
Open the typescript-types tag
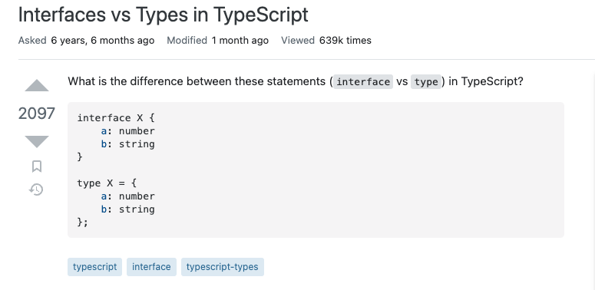click(x=223, y=267)
